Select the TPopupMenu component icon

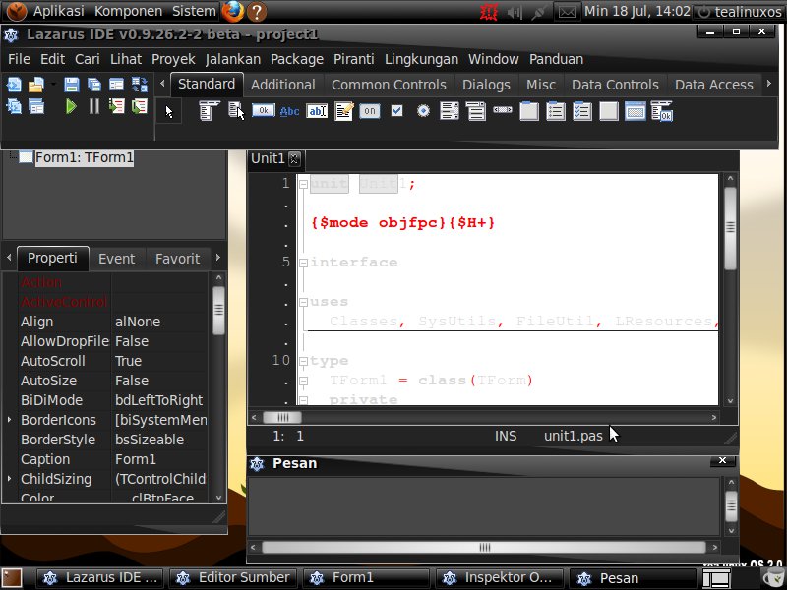point(236,111)
